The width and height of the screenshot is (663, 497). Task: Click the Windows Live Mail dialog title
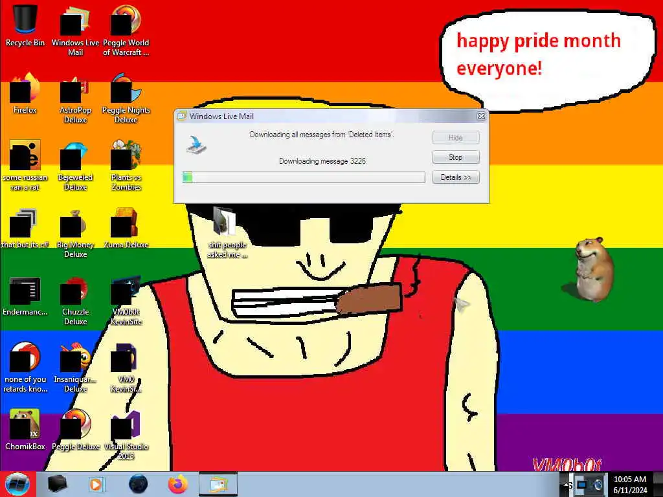click(221, 116)
